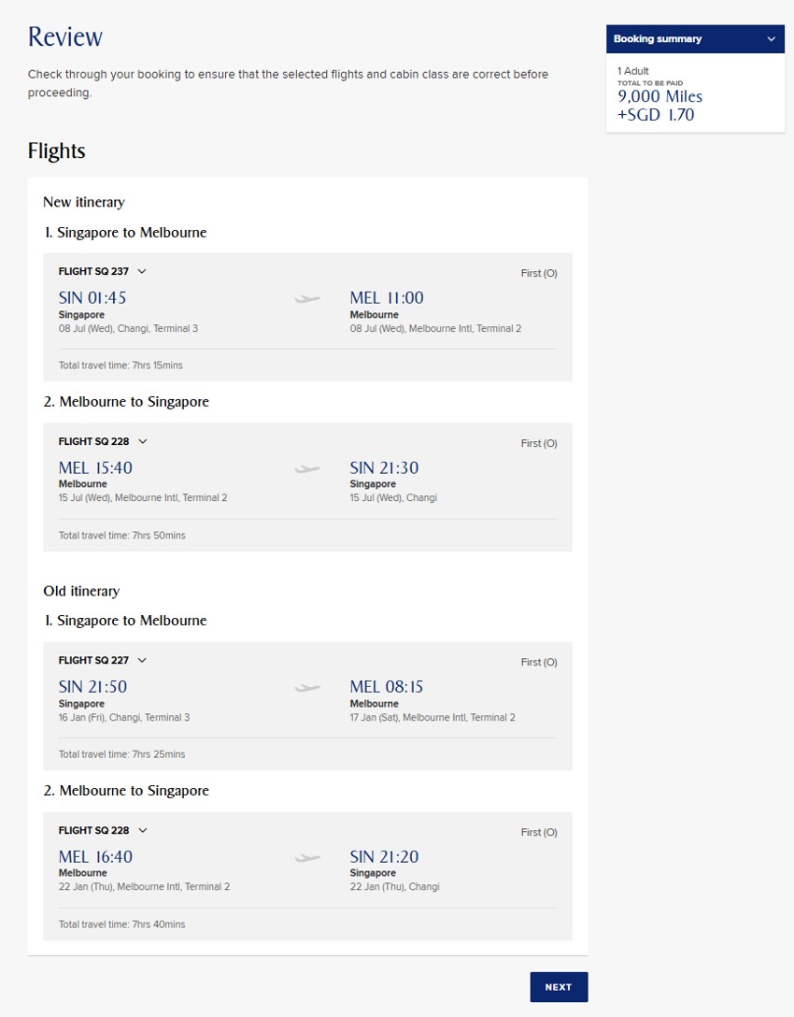This screenshot has height=1017, width=794.
Task: Click plane icon in SQ 227 card
Action: pos(307,688)
